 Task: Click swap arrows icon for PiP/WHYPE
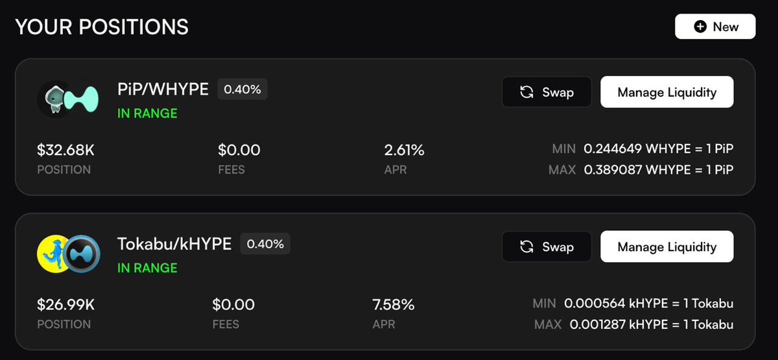point(527,92)
